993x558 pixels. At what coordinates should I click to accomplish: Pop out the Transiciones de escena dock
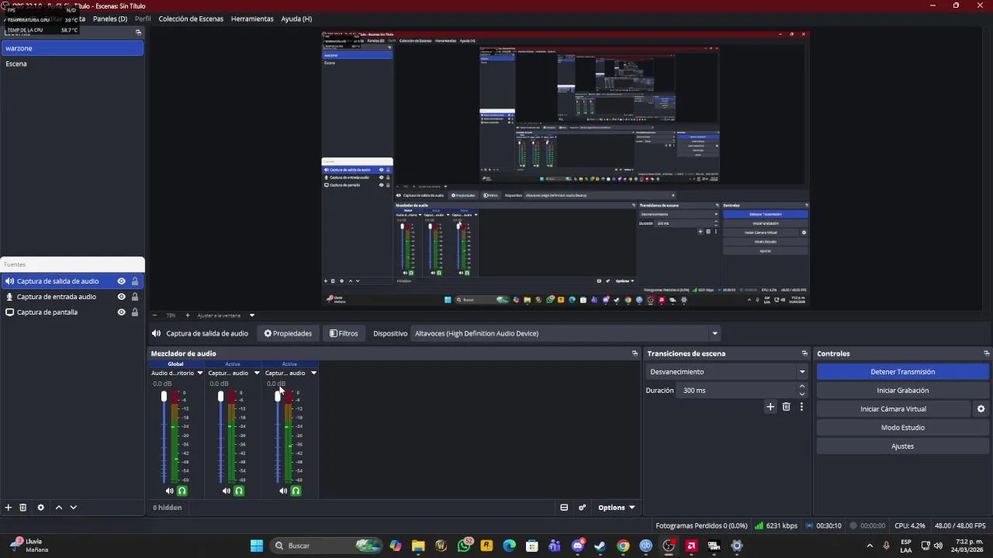click(804, 353)
